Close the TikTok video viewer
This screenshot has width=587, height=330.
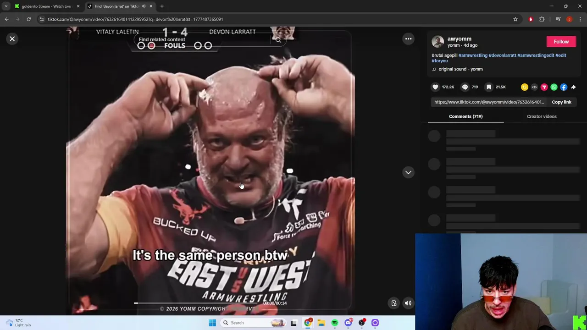pos(12,39)
